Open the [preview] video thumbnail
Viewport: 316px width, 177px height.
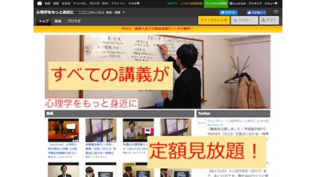point(63,130)
